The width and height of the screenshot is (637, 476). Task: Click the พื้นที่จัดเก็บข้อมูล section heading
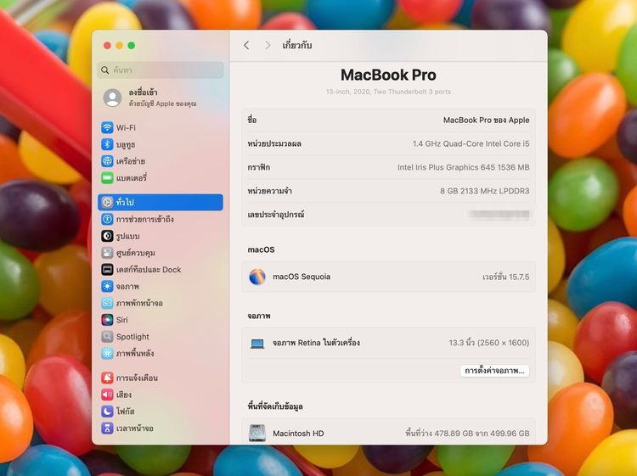pyautogui.click(x=275, y=406)
